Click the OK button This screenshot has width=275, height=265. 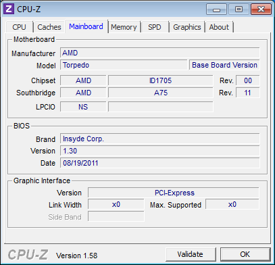pyautogui.click(x=245, y=254)
